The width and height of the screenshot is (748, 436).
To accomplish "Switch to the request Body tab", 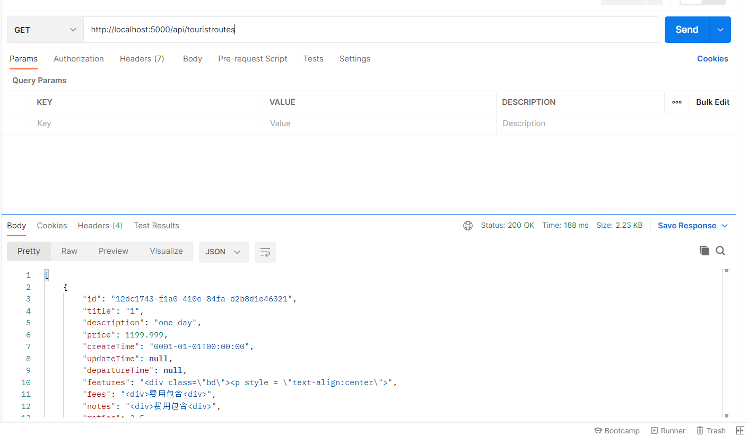I will 193,59.
